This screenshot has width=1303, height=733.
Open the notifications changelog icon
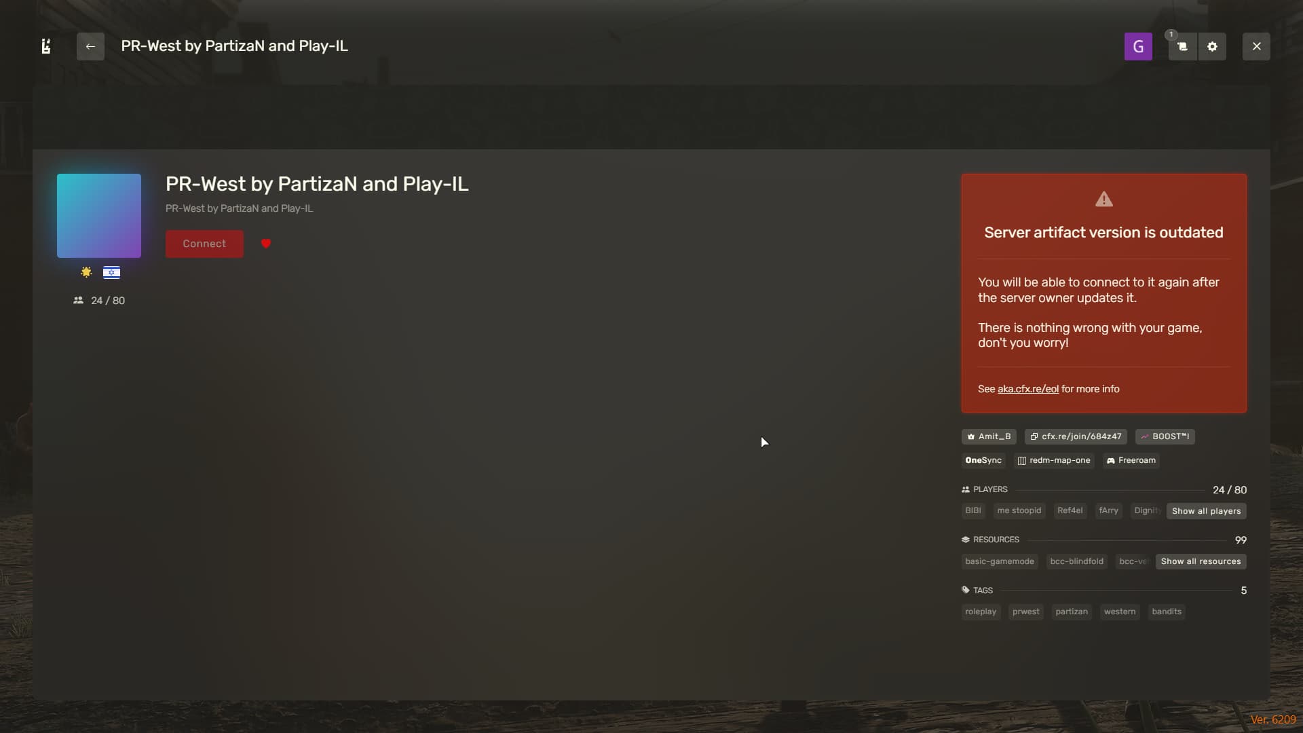[x=1182, y=46]
